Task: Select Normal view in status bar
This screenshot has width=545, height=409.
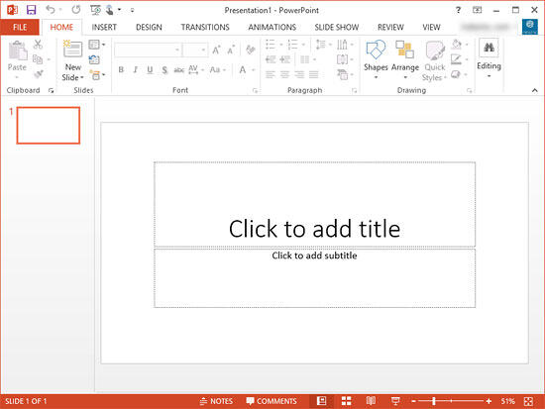Action: click(321, 401)
